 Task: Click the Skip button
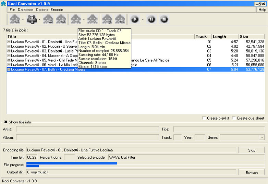pos(252,150)
